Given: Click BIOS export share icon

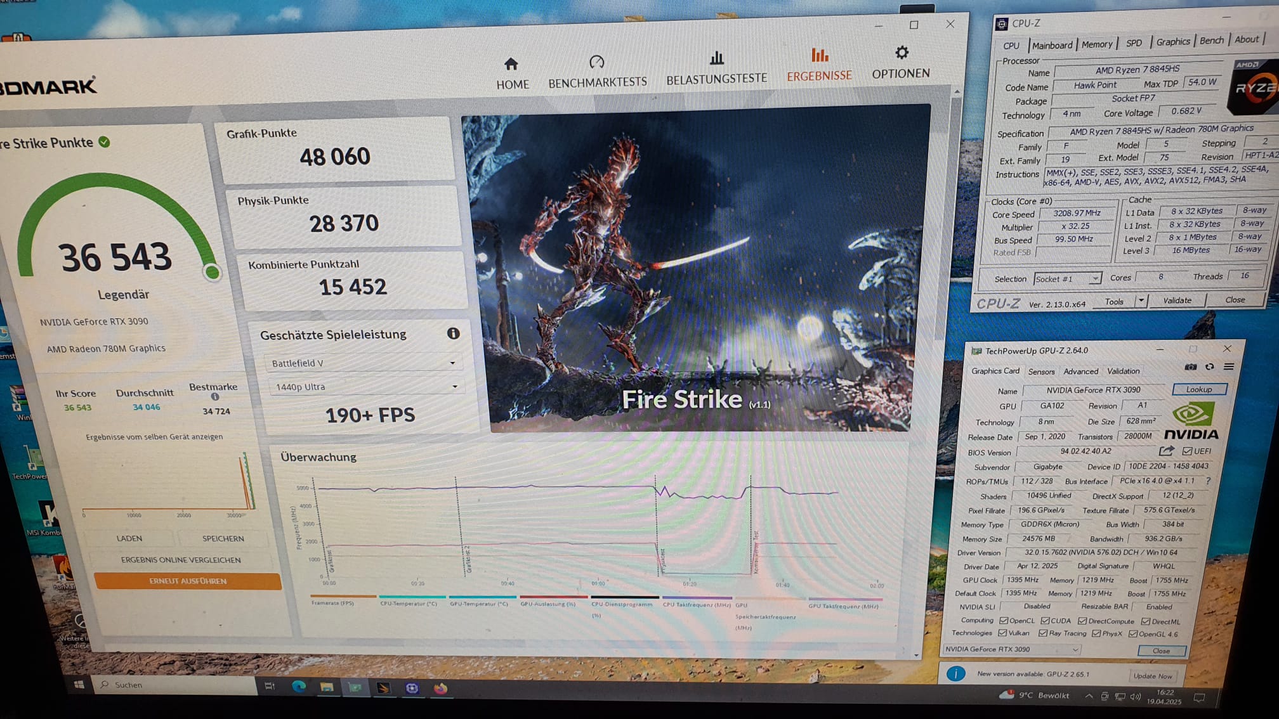Looking at the screenshot, I should click(1166, 451).
